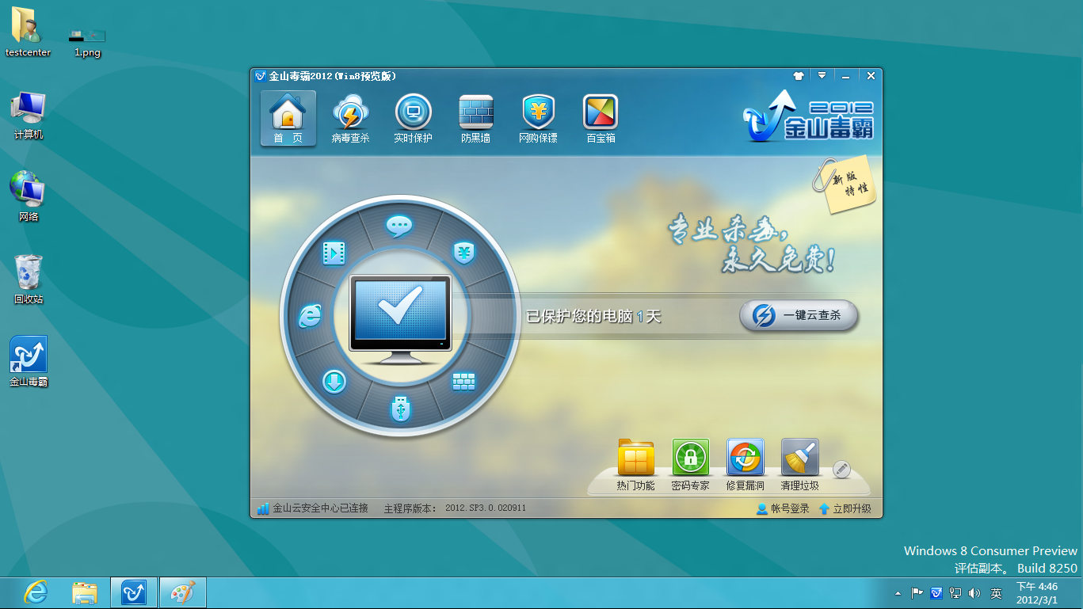The height and width of the screenshot is (609, 1083).
Task: Click the 立即升级 upgrade now link
Action: click(x=845, y=508)
